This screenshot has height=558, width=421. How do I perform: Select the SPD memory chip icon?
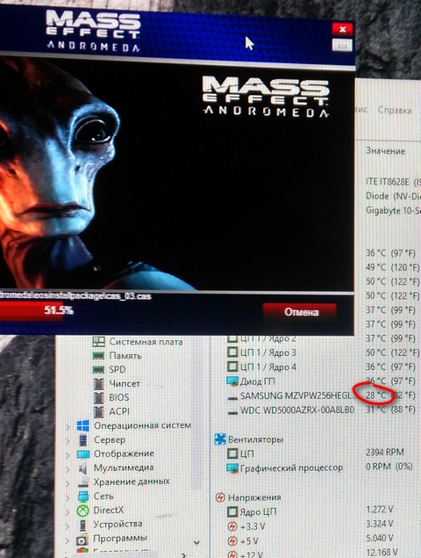point(98,369)
